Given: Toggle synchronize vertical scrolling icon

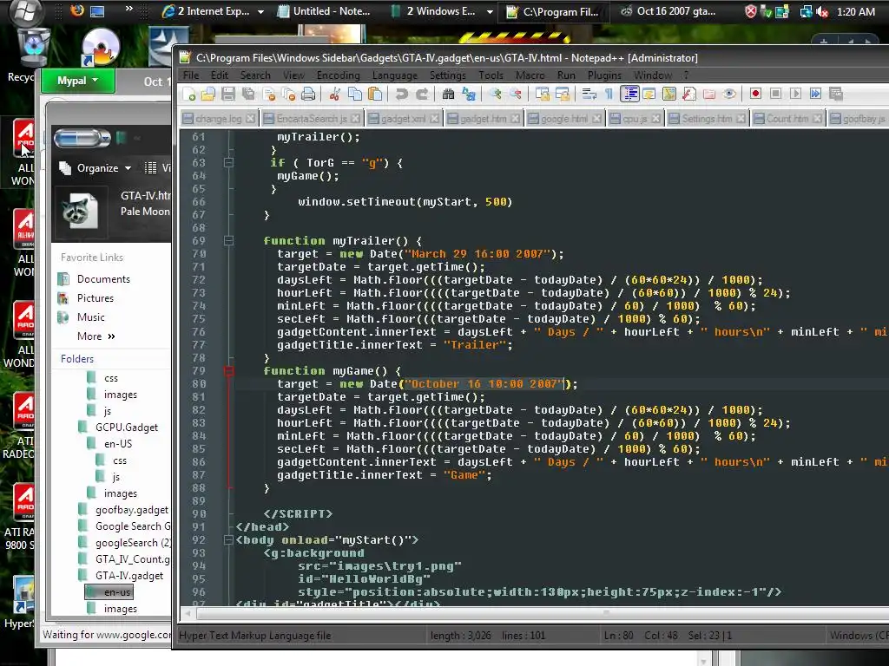Looking at the screenshot, I should tap(542, 94).
